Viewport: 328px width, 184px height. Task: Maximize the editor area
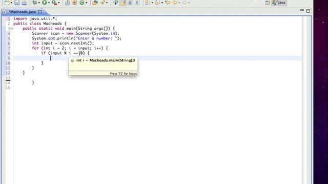308,11
